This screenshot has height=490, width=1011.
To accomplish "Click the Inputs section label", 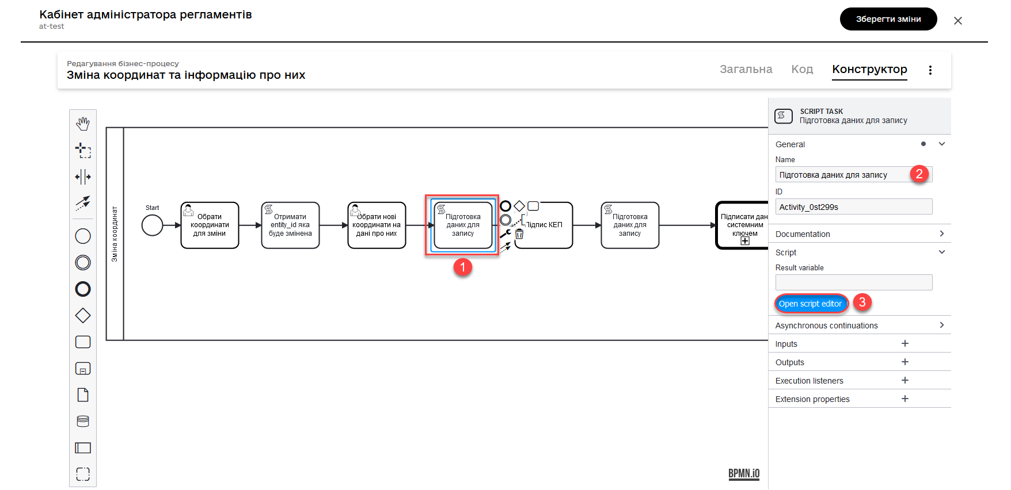I will [x=786, y=344].
